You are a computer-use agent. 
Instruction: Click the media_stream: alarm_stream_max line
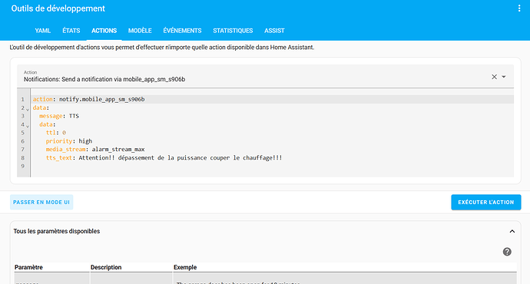pyautogui.click(x=95, y=149)
